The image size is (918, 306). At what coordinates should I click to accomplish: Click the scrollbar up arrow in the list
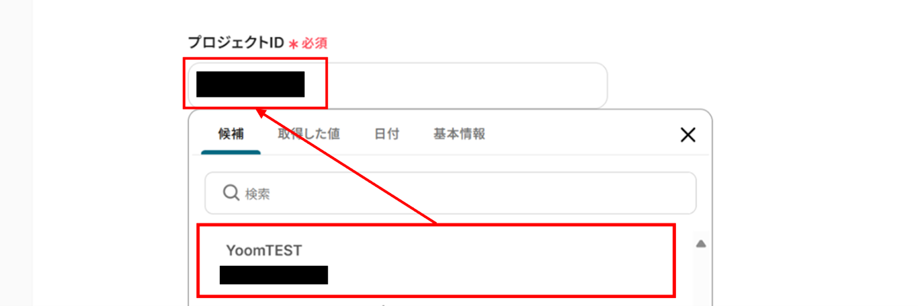701,244
